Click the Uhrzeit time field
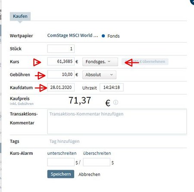This screenshot has height=192, width=194. tap(112, 87)
